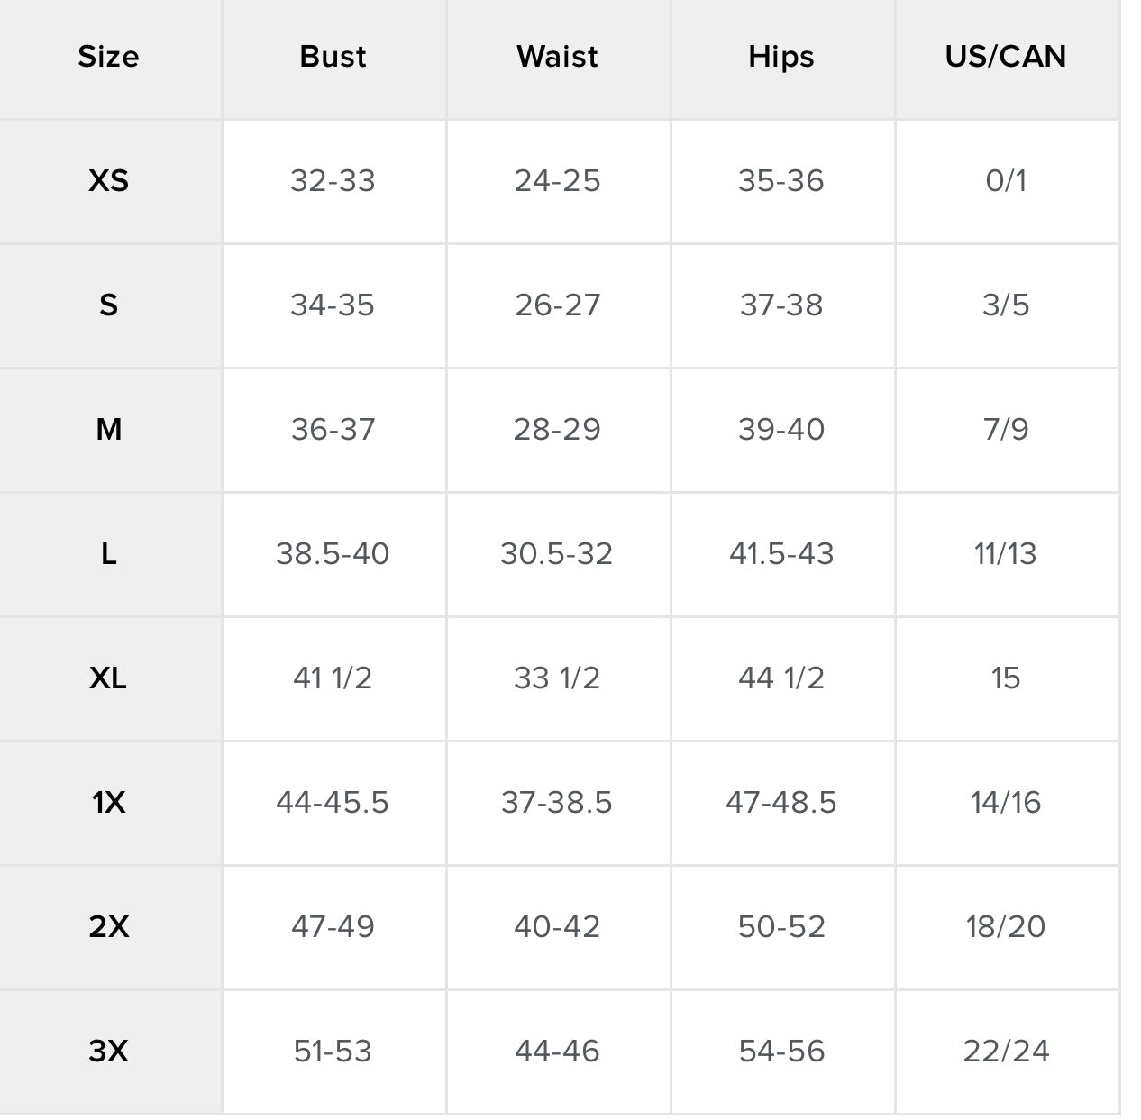Image resolution: width=1141 pixels, height=1120 pixels.
Task: Select the 2X size row label
Action: point(108,927)
